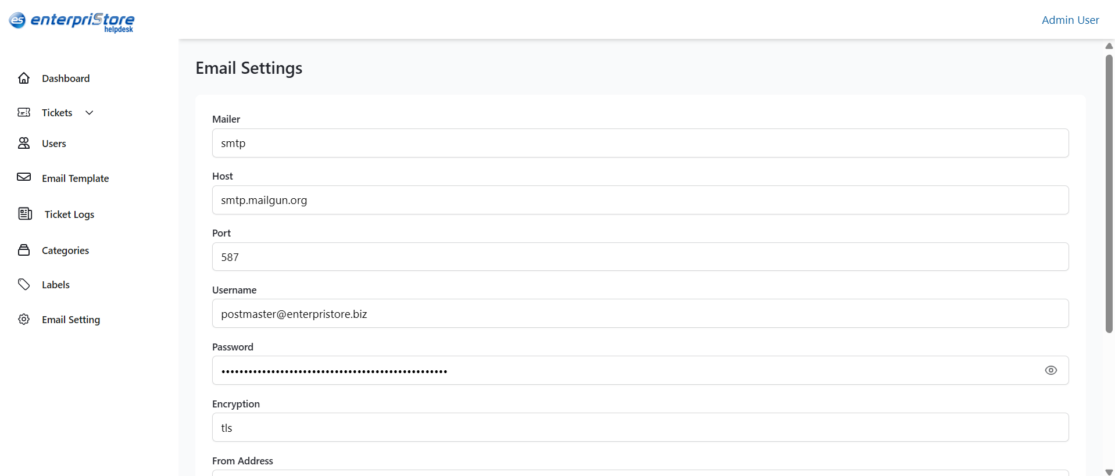Click the Email Setting gear icon
This screenshot has width=1115, height=476.
(24, 319)
